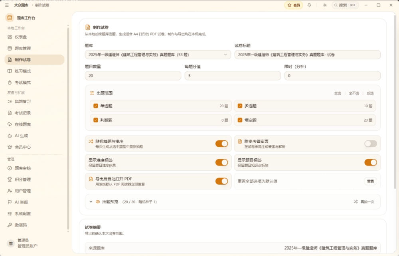399x256 pixels.
Task: Click the hamburger menu icon
Action: pos(7,5)
